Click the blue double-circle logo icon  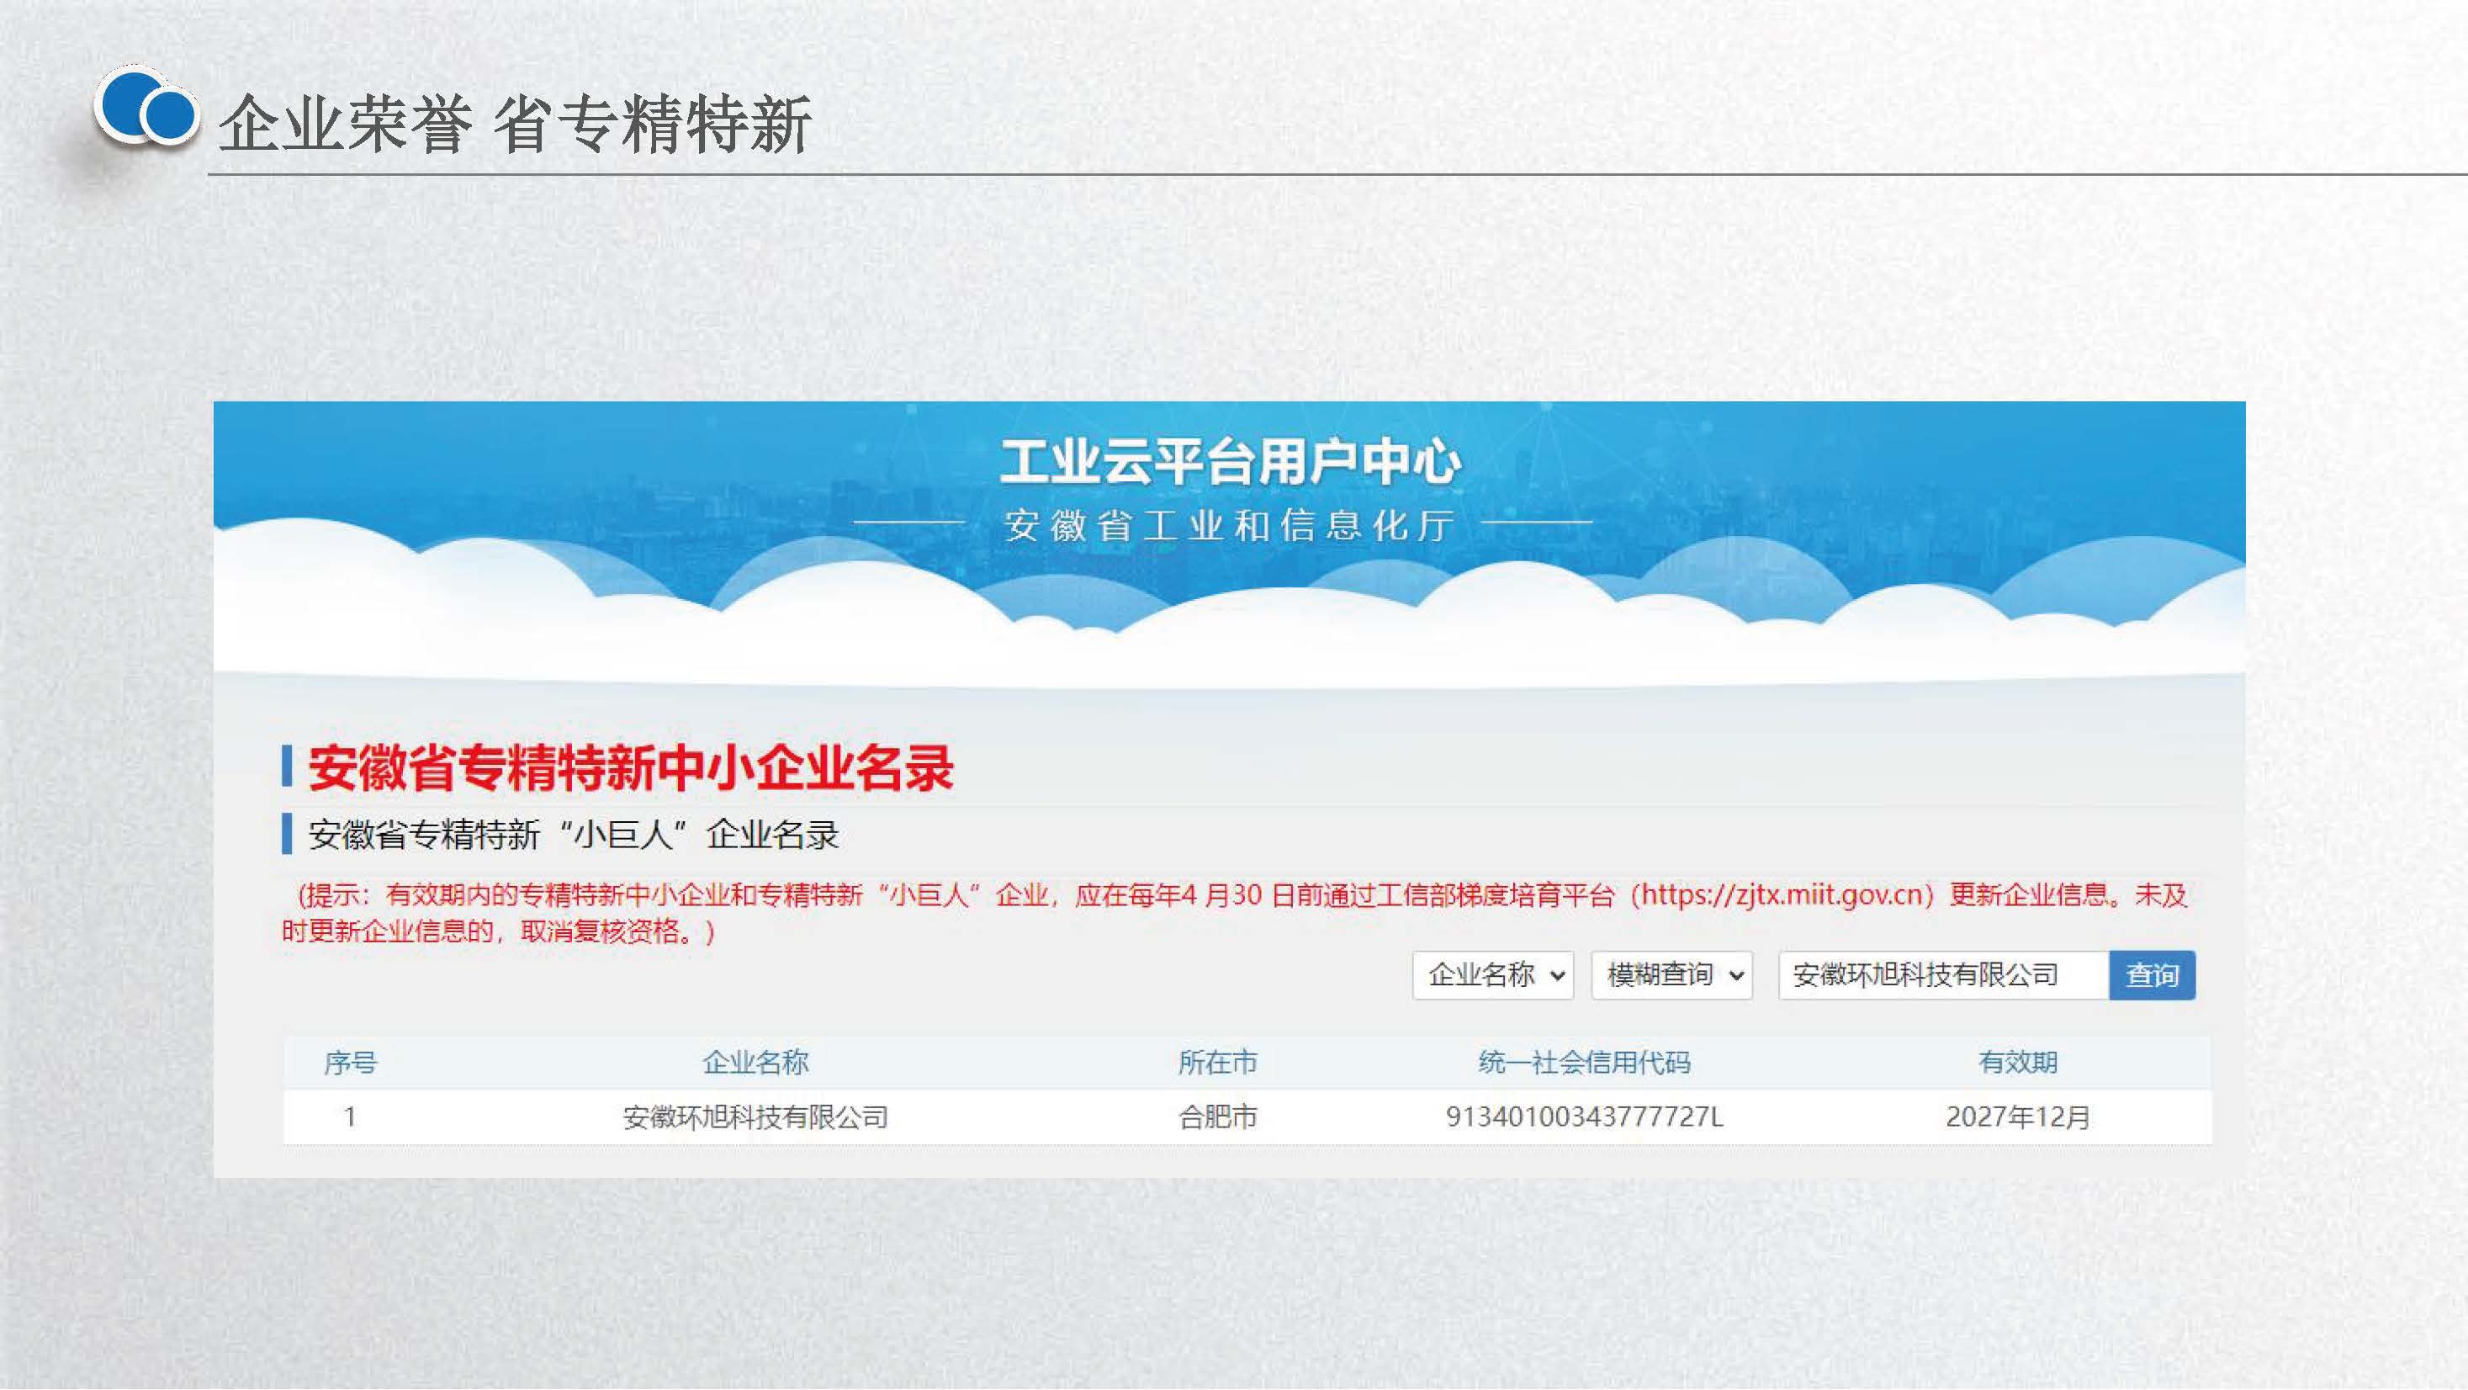click(146, 108)
